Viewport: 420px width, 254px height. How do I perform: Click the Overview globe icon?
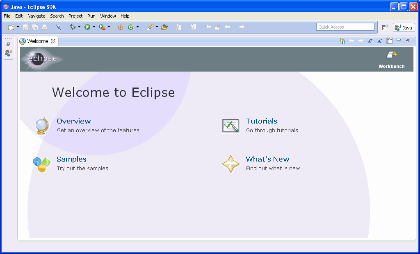(42, 126)
